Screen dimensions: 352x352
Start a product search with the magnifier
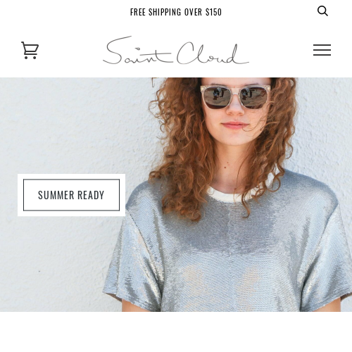[x=322, y=11]
